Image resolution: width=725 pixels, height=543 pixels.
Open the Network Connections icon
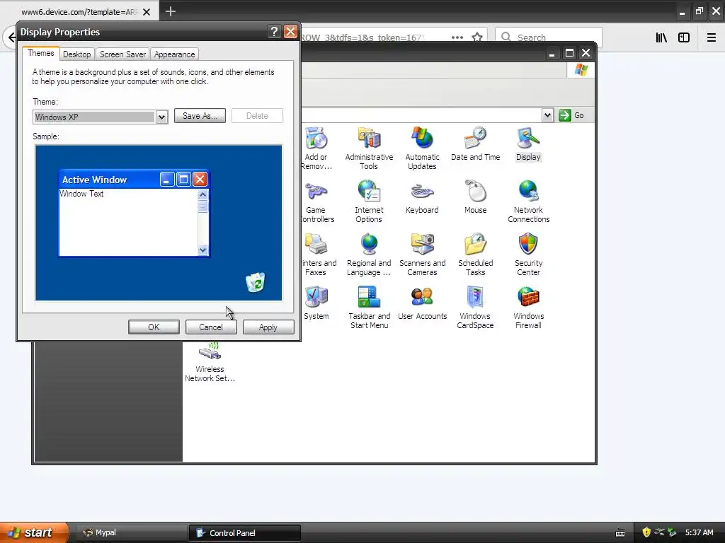click(x=528, y=201)
